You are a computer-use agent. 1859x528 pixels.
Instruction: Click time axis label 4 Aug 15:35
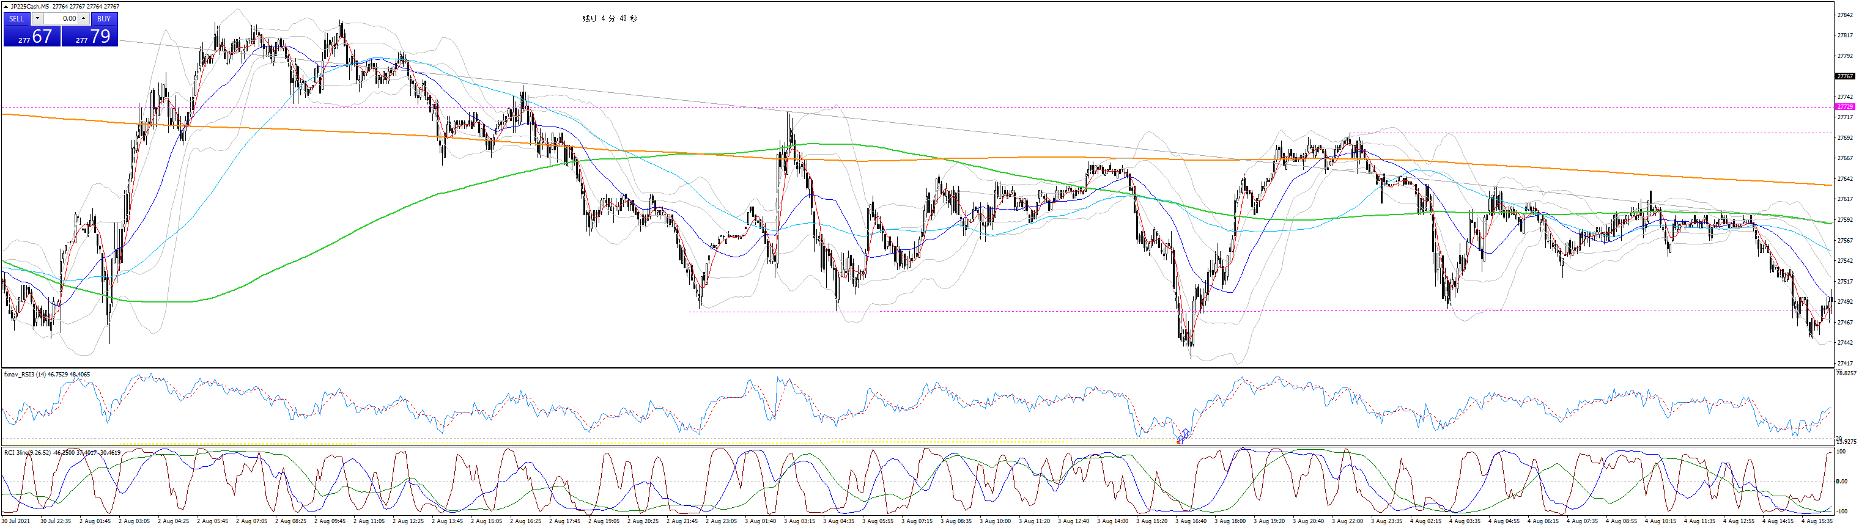click(x=1816, y=521)
